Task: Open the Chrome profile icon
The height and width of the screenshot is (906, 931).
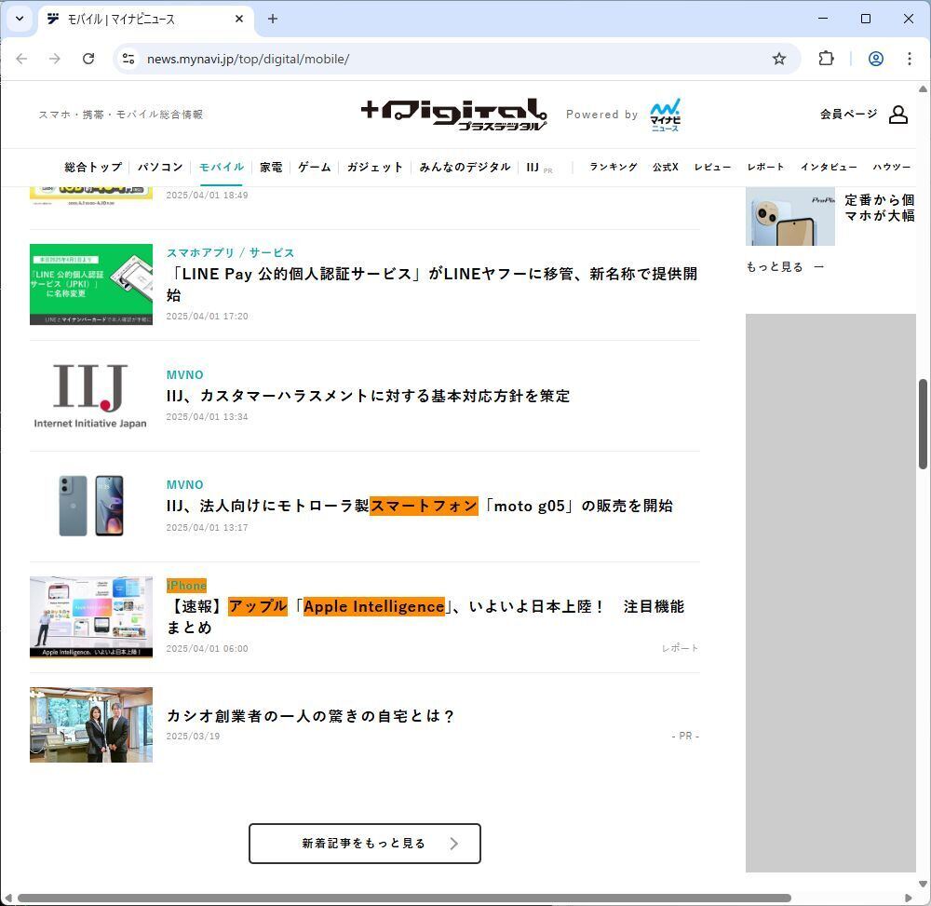Action: [876, 59]
